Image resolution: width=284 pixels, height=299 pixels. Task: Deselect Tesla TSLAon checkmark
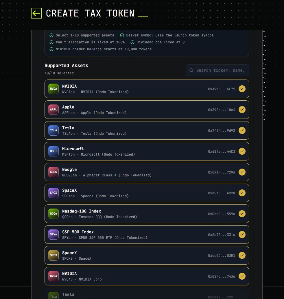coord(242,130)
